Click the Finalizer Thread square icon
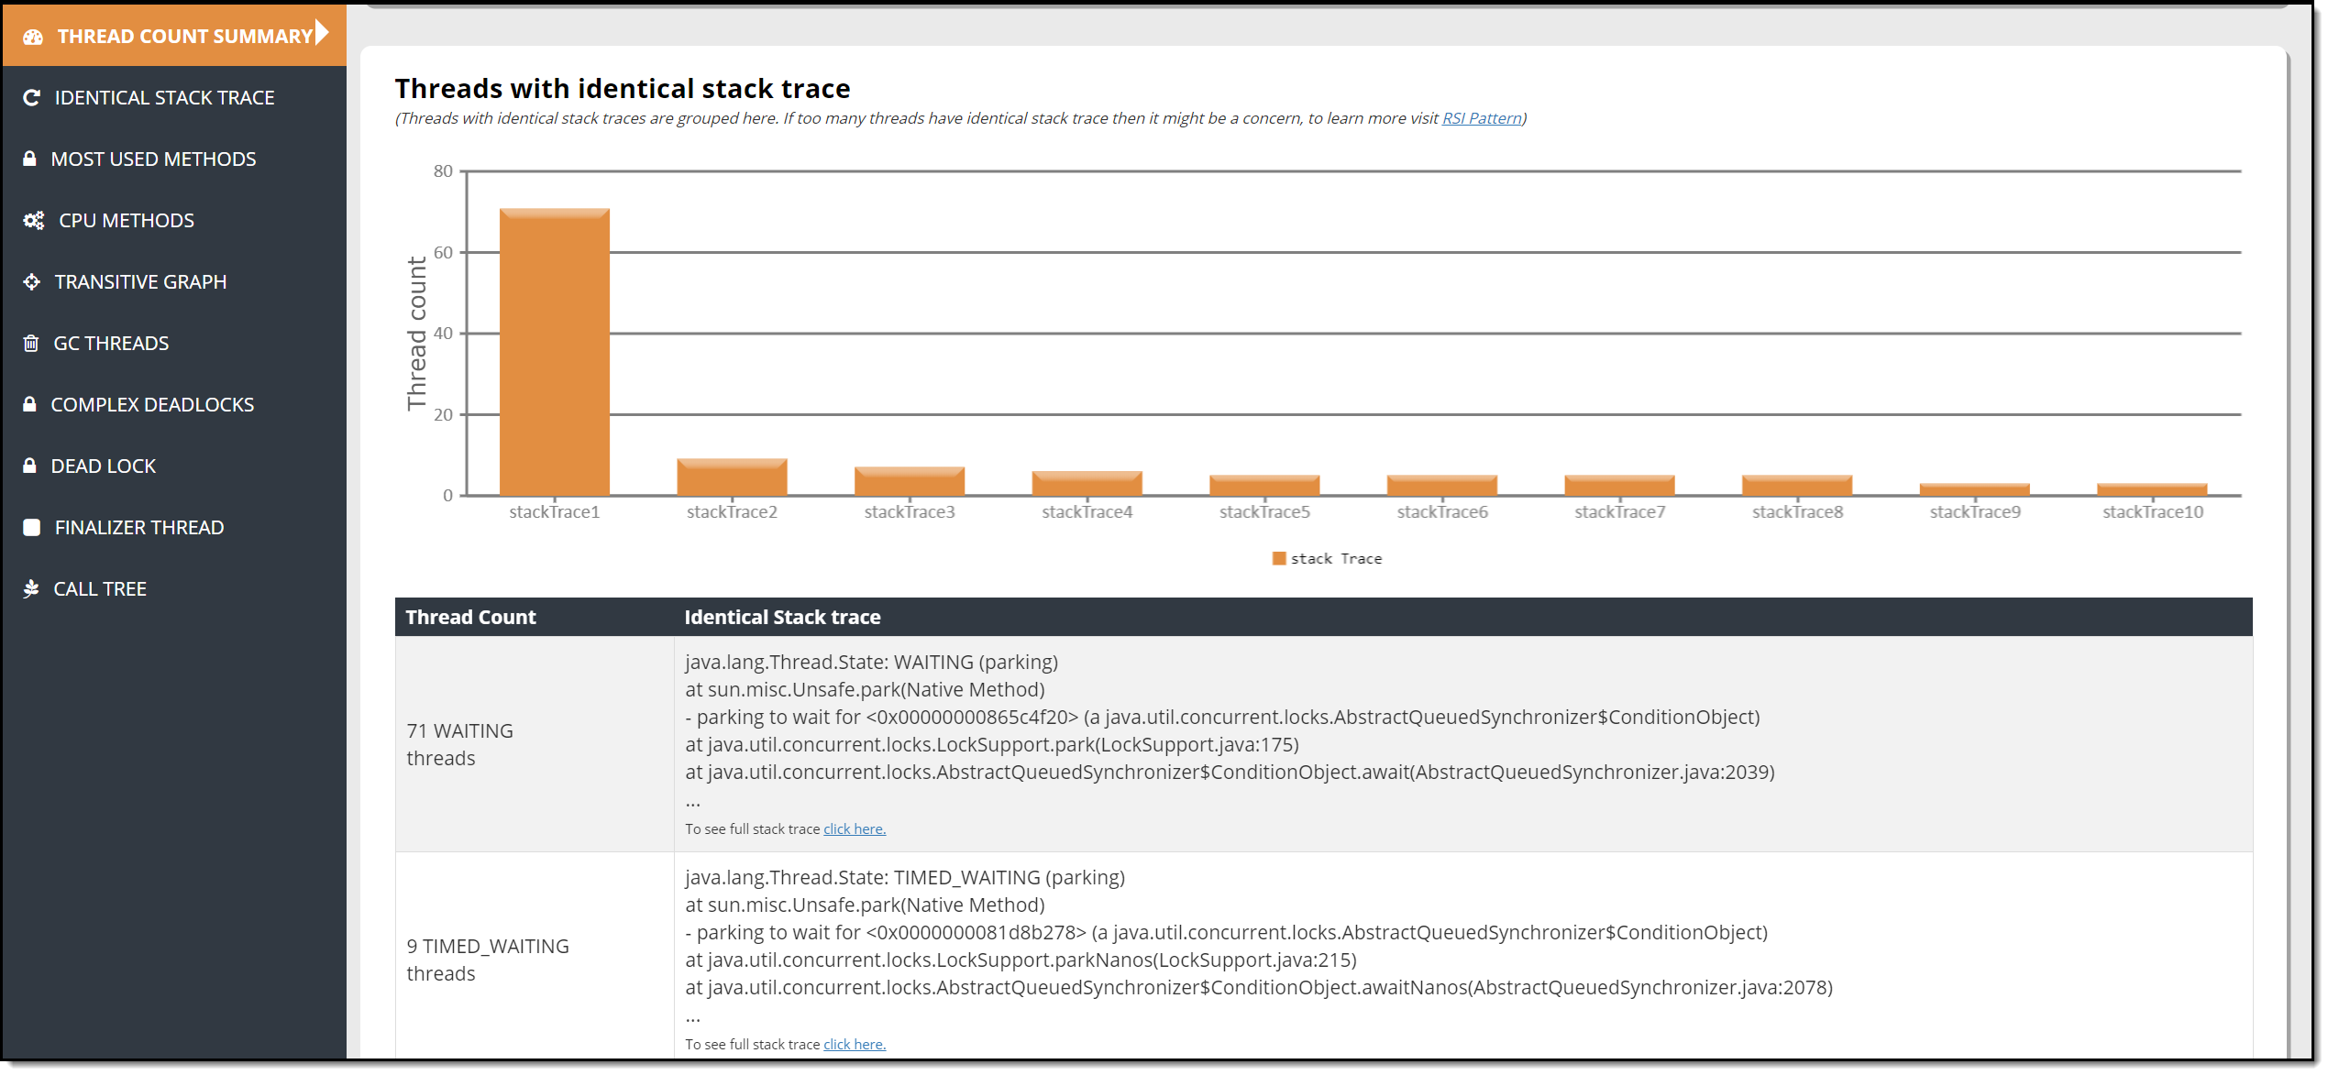 click(x=31, y=528)
